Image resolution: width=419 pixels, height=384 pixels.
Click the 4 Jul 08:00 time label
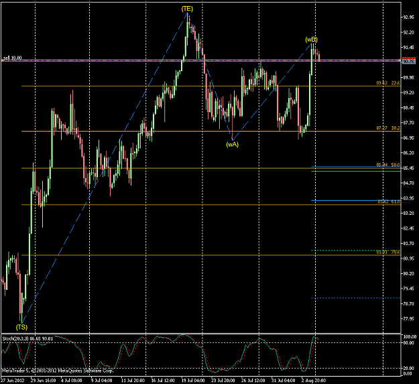[x=71, y=380]
